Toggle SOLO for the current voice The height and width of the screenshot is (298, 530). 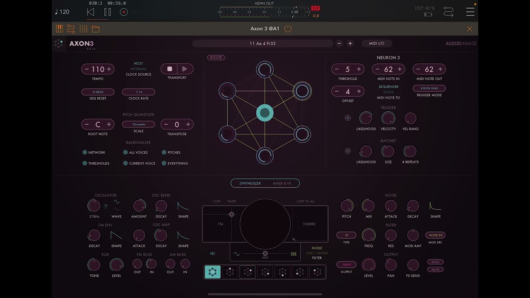pyautogui.click(x=435, y=262)
